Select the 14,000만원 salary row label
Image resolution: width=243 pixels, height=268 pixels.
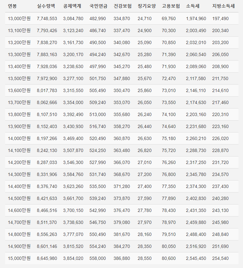(x=19, y=138)
